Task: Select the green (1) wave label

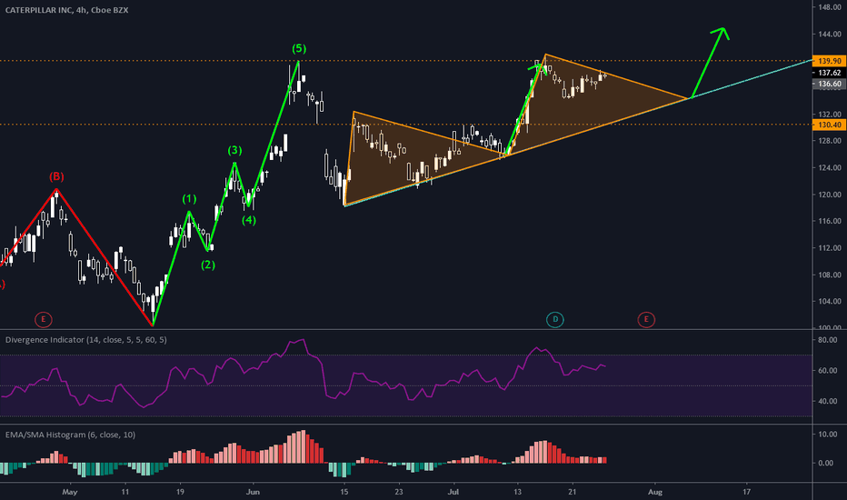Action: [x=189, y=199]
